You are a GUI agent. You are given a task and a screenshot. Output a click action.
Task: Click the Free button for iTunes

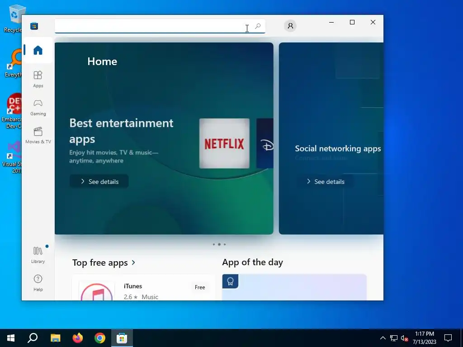200,287
